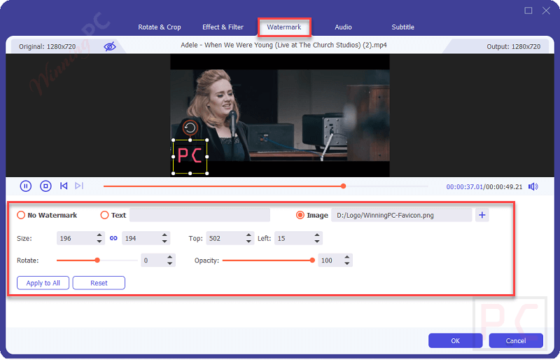
Task: Increase the watermark height value
Action: click(x=164, y=235)
